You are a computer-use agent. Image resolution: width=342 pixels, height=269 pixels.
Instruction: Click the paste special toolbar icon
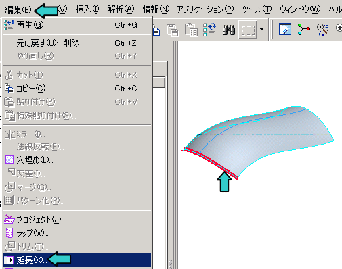(x=191, y=30)
